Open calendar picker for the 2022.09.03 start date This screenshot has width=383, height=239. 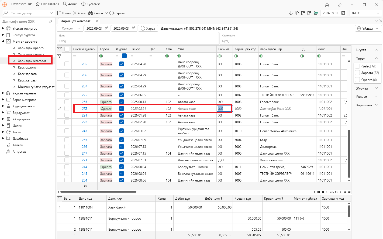107,28
